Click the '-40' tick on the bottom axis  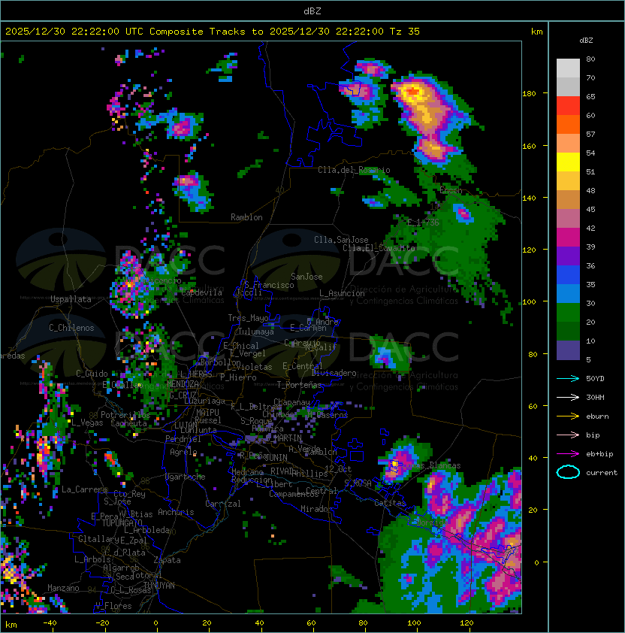pos(50,623)
